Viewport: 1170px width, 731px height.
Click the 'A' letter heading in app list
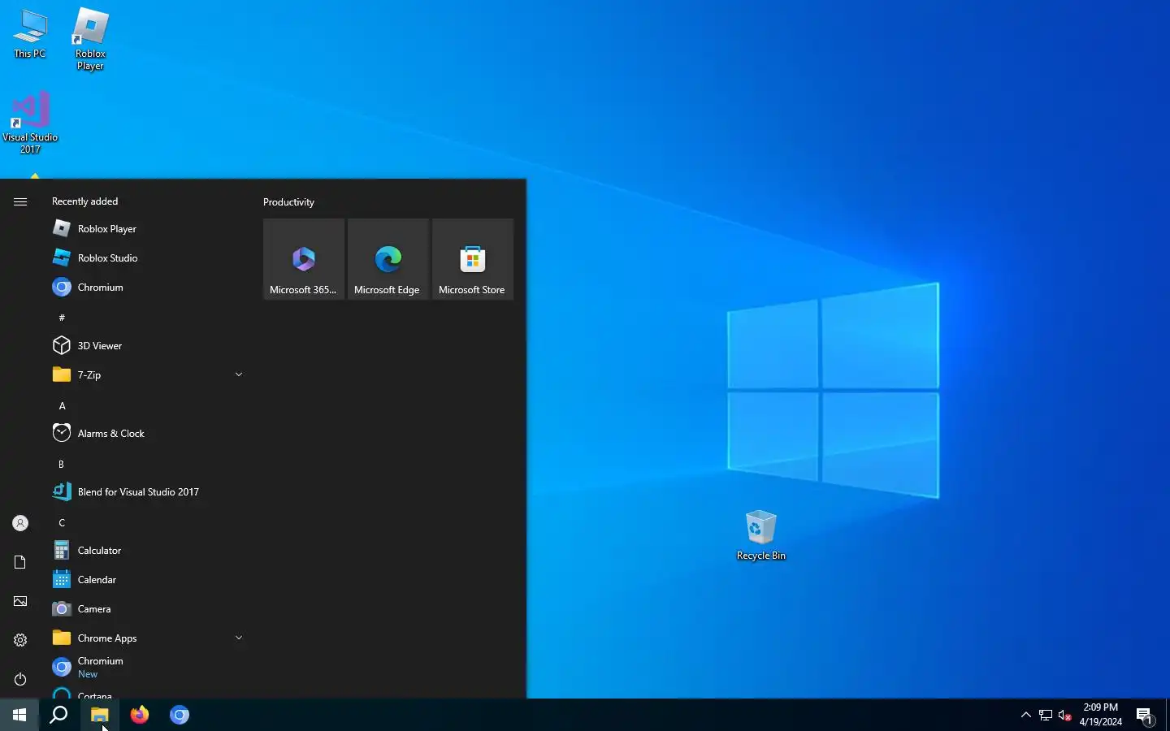[63, 405]
